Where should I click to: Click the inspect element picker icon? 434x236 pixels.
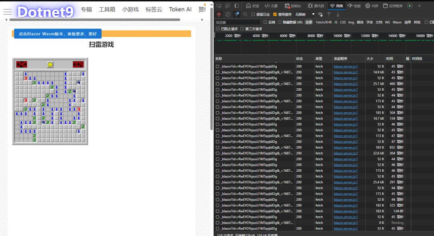tap(219, 6)
